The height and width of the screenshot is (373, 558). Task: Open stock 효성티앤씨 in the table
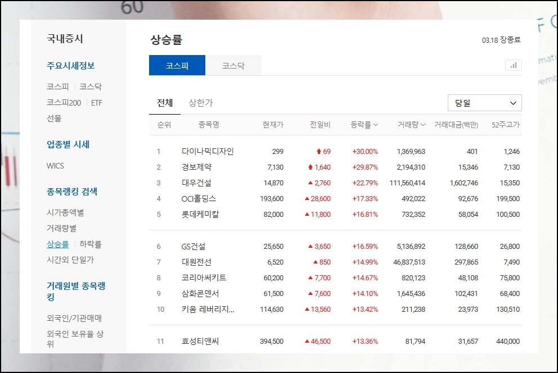pos(200,342)
